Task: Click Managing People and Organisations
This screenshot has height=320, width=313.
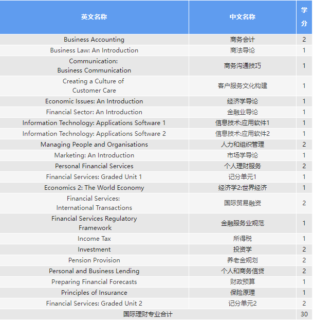Action: [x=94, y=145]
